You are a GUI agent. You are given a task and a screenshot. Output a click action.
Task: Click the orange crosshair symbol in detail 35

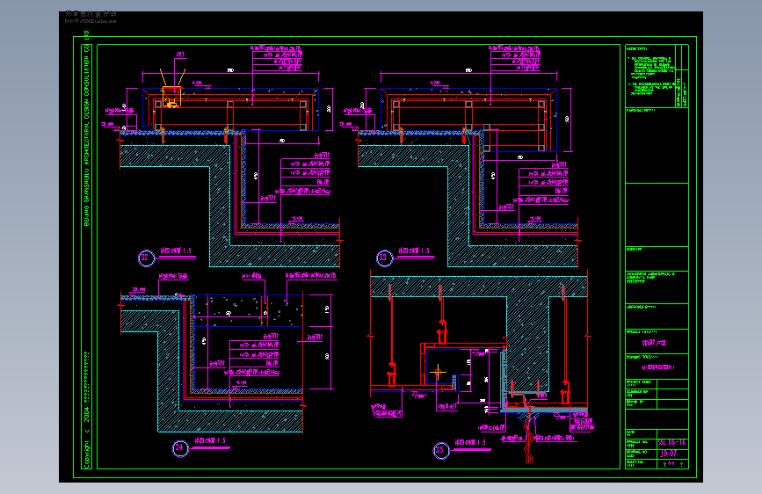coord(438,373)
